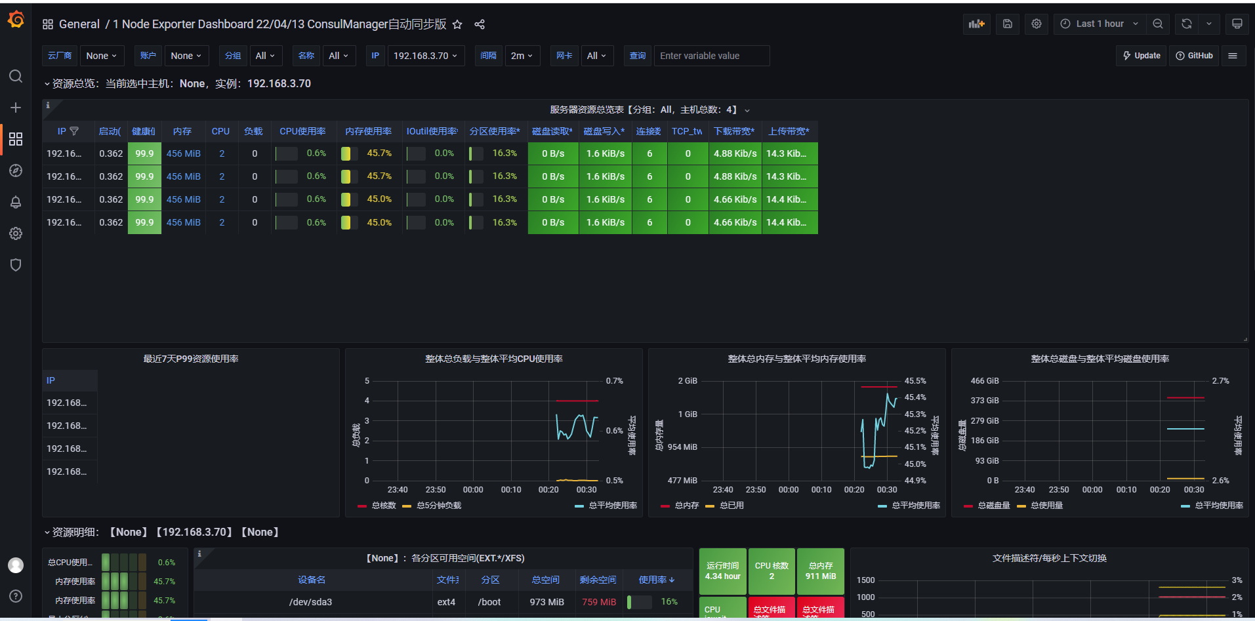
Task: Save dashboard with disk icon
Action: click(x=1008, y=24)
